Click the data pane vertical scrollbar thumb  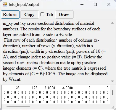coord(112,93)
